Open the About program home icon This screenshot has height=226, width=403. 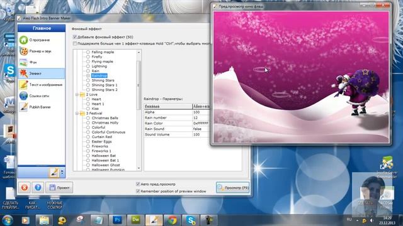coord(23,40)
